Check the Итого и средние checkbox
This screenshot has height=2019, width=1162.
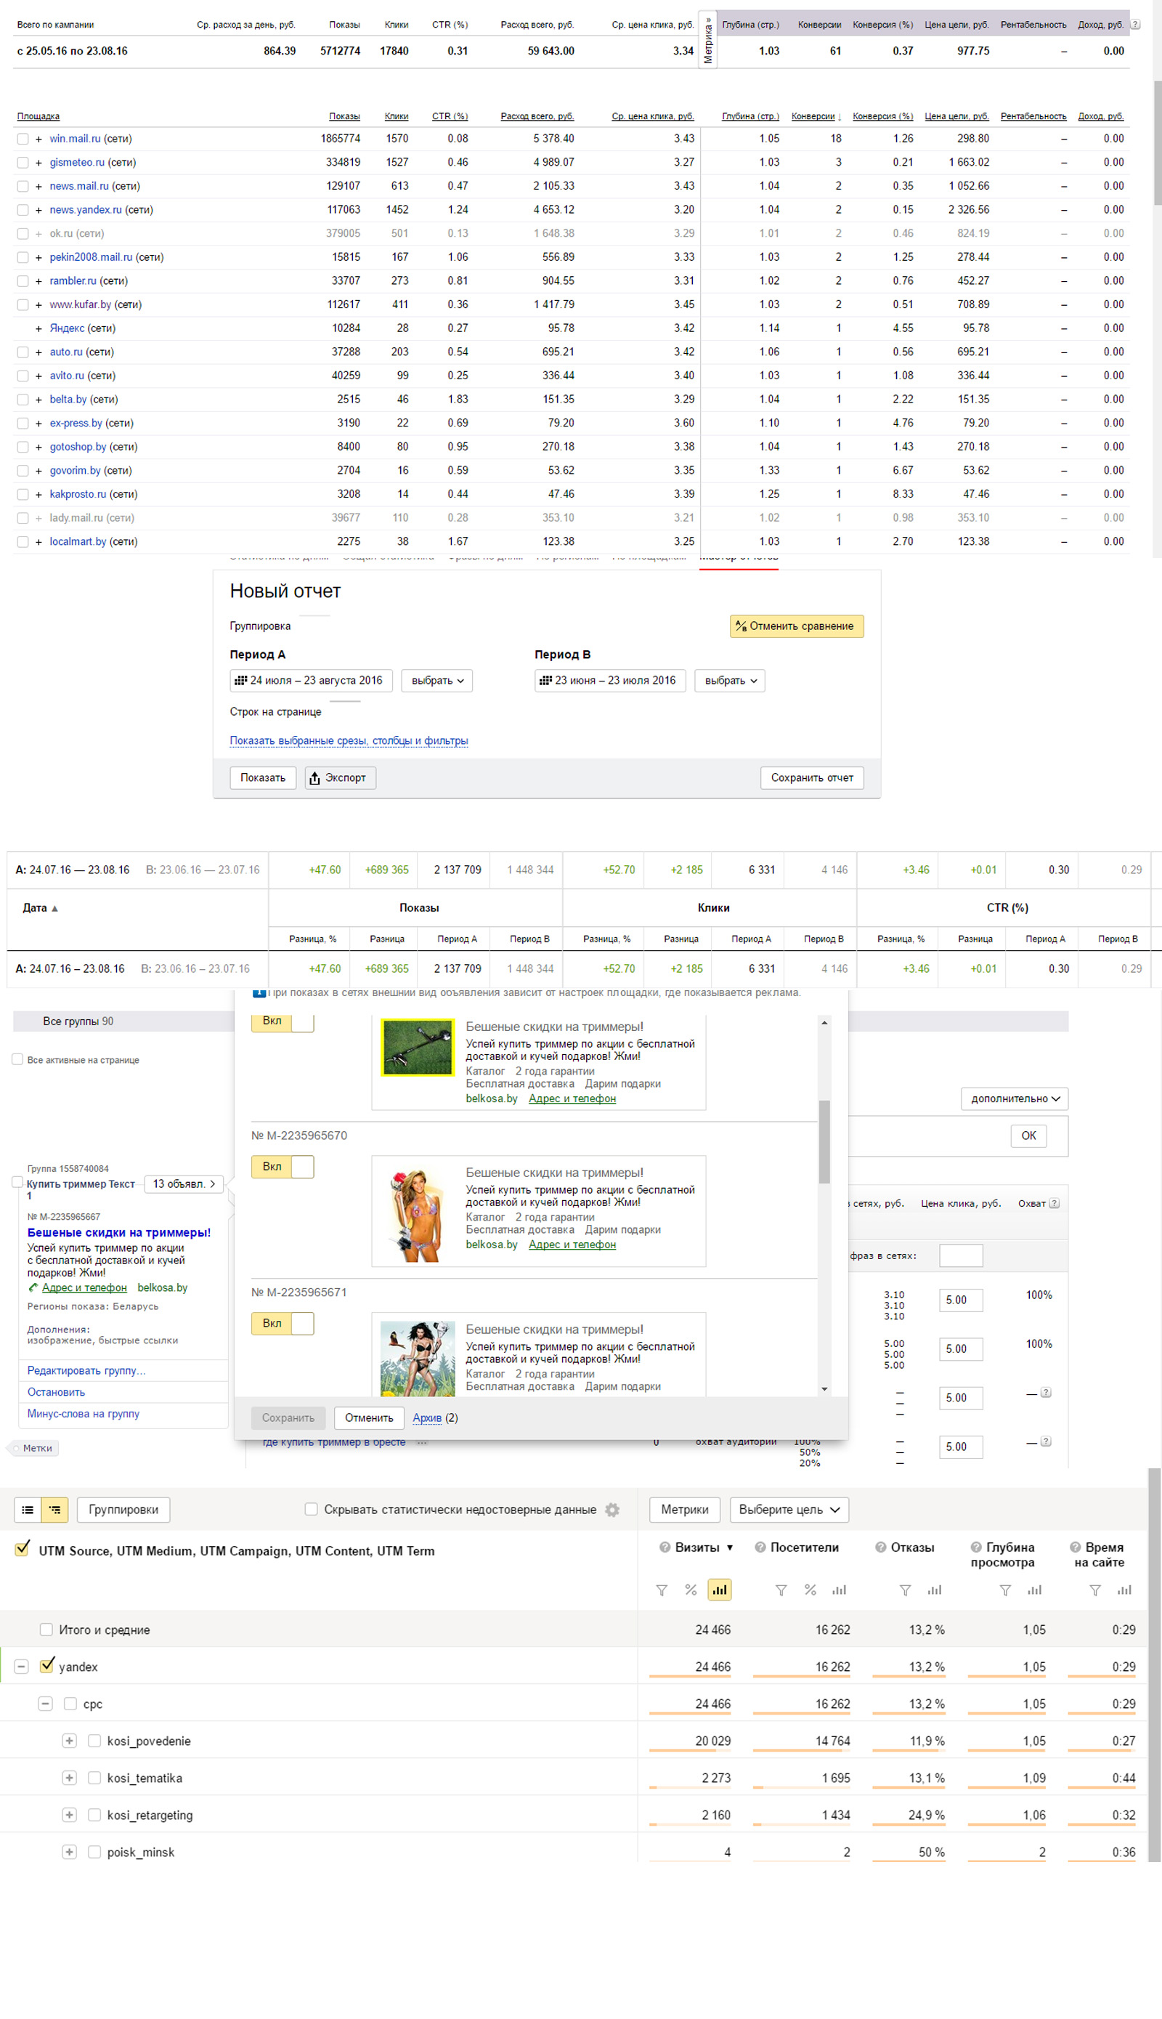pyautogui.click(x=46, y=1630)
